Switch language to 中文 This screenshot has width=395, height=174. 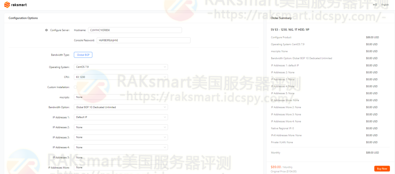375,5
